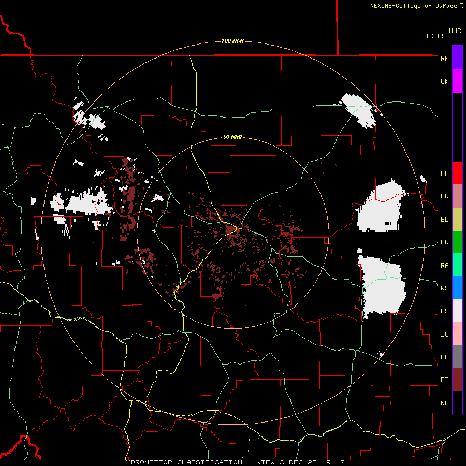Click the UK magenta legend swatch
The width and height of the screenshot is (466, 466).
[x=457, y=81]
